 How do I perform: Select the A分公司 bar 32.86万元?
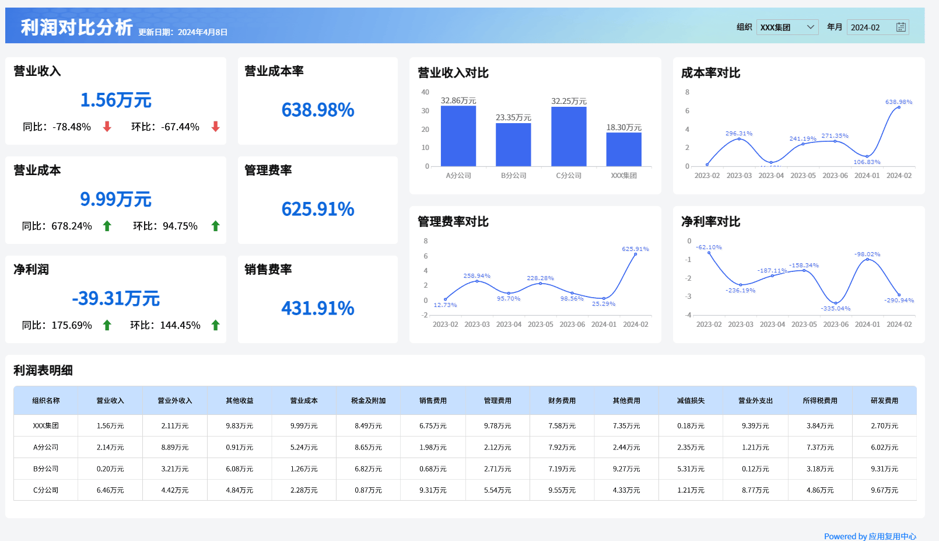pos(458,136)
